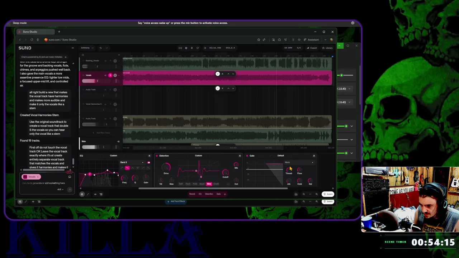
Task: Select the Gate tab in effects chain
Action: [218, 194]
